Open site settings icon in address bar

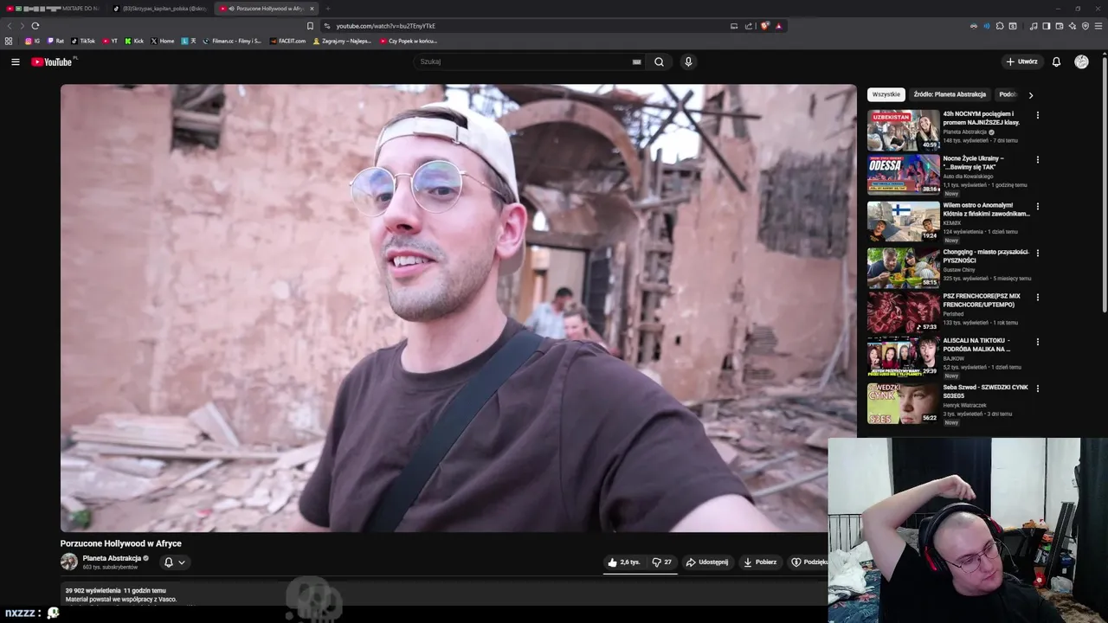(x=327, y=26)
